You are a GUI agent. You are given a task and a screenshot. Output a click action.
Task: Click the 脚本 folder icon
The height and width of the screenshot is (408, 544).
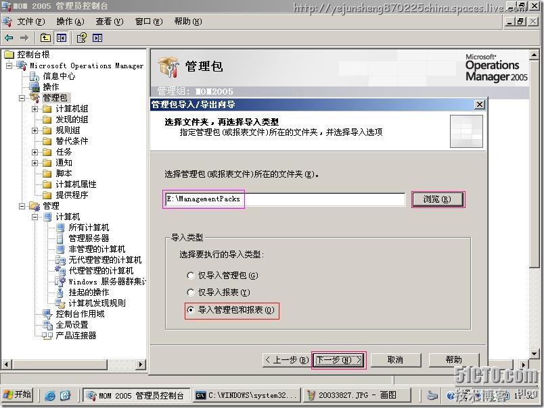47,174
